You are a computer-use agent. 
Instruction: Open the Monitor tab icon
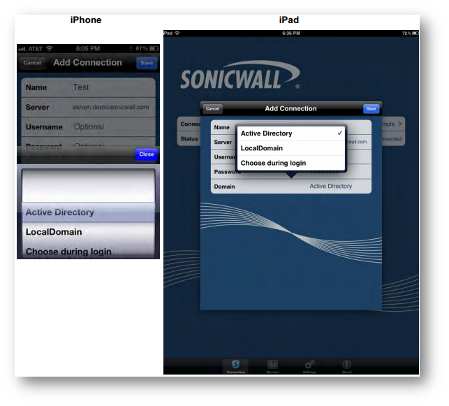point(272,366)
